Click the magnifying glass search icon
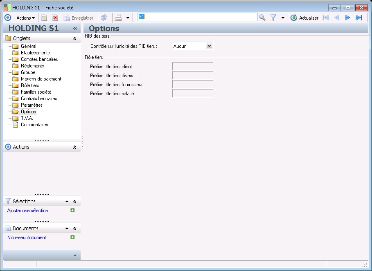 pos(262,18)
